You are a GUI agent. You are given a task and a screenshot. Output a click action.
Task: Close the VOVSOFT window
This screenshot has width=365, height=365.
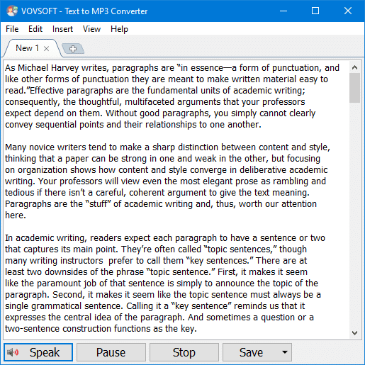point(348,11)
